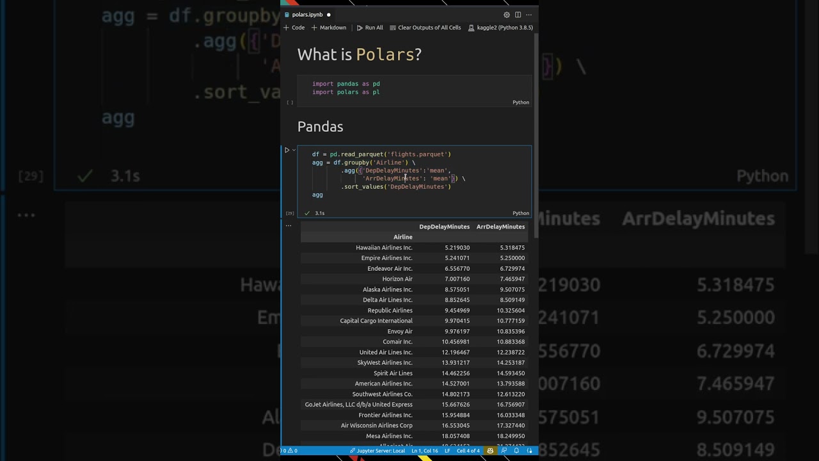Change language mode of the imports cell
Screen dimensions: 819x461
520,102
